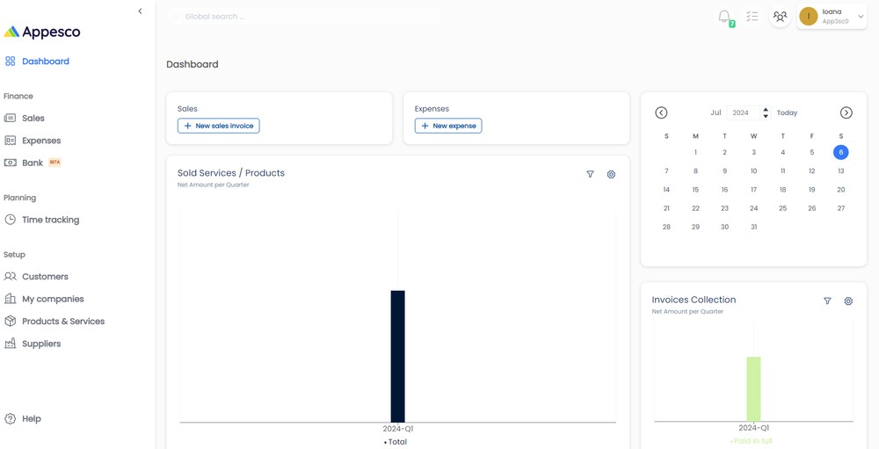Open Sold Services / Products chart settings
This screenshot has width=879, height=449.
[x=611, y=174]
